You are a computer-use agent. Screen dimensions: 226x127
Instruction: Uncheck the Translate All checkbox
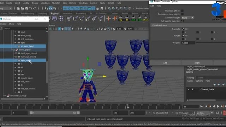tap(183, 29)
